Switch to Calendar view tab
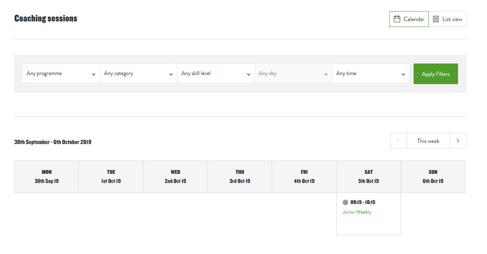This screenshot has height=254, width=487. pyautogui.click(x=409, y=19)
